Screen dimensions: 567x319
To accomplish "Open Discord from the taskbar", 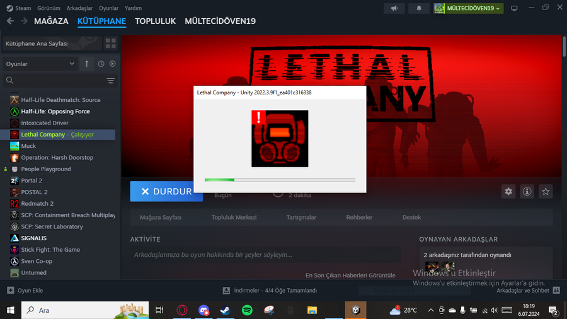I will [203, 310].
